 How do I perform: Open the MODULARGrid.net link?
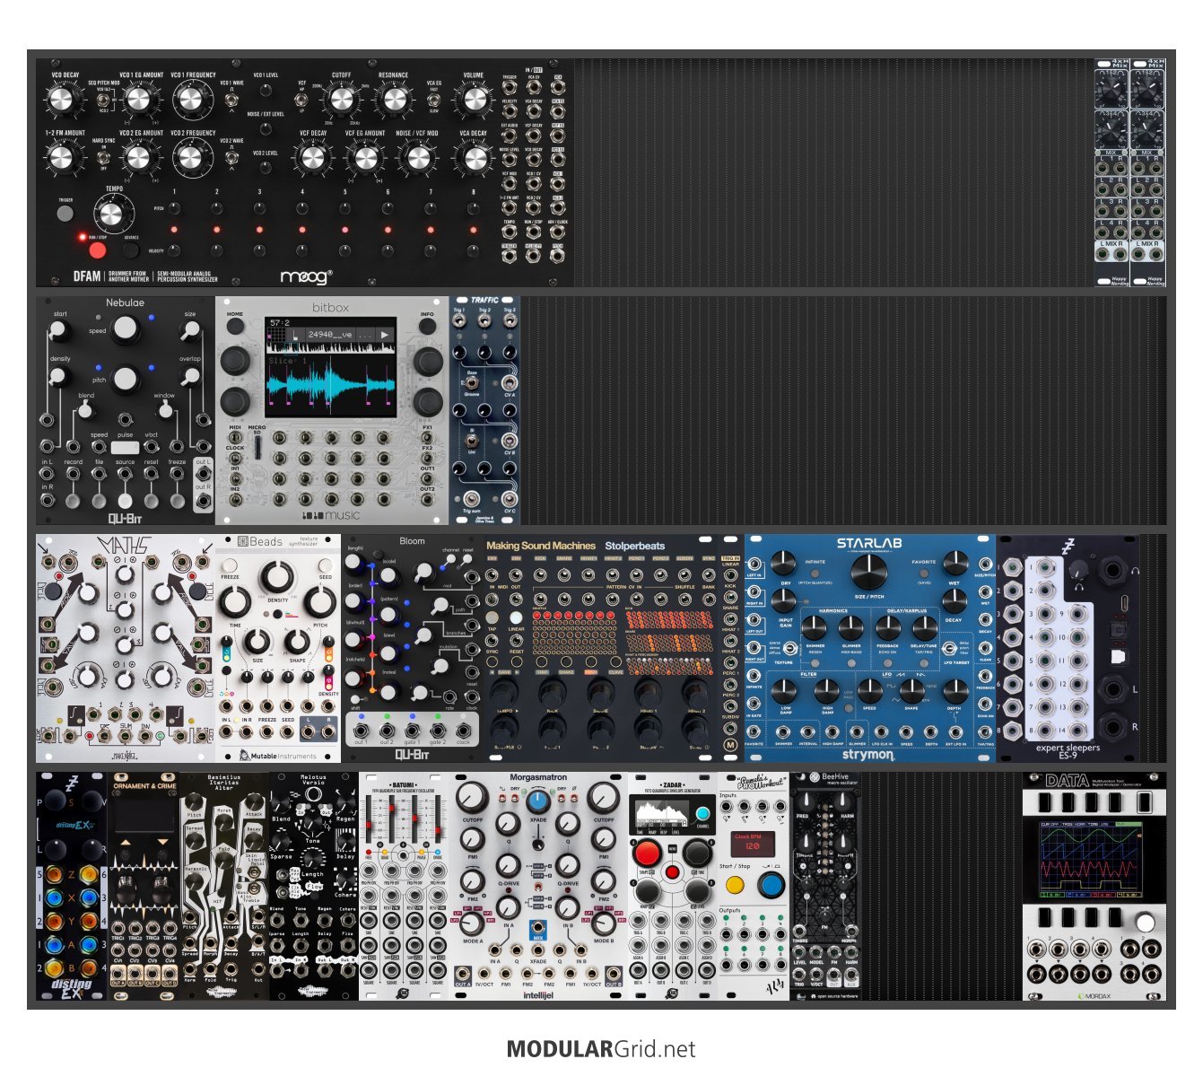[601, 1048]
